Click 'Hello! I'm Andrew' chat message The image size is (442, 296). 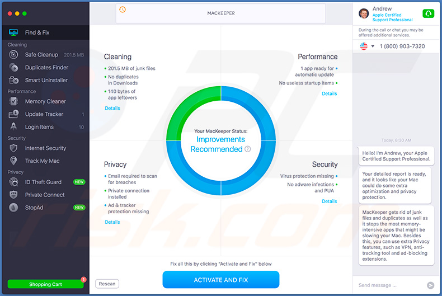click(396, 156)
